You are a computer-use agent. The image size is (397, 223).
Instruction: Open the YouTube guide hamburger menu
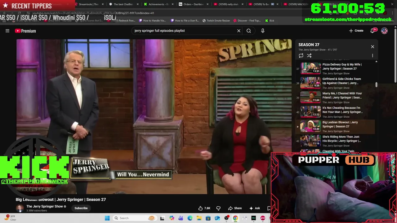(x=7, y=31)
